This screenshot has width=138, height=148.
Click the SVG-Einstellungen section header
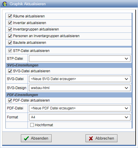(69, 65)
